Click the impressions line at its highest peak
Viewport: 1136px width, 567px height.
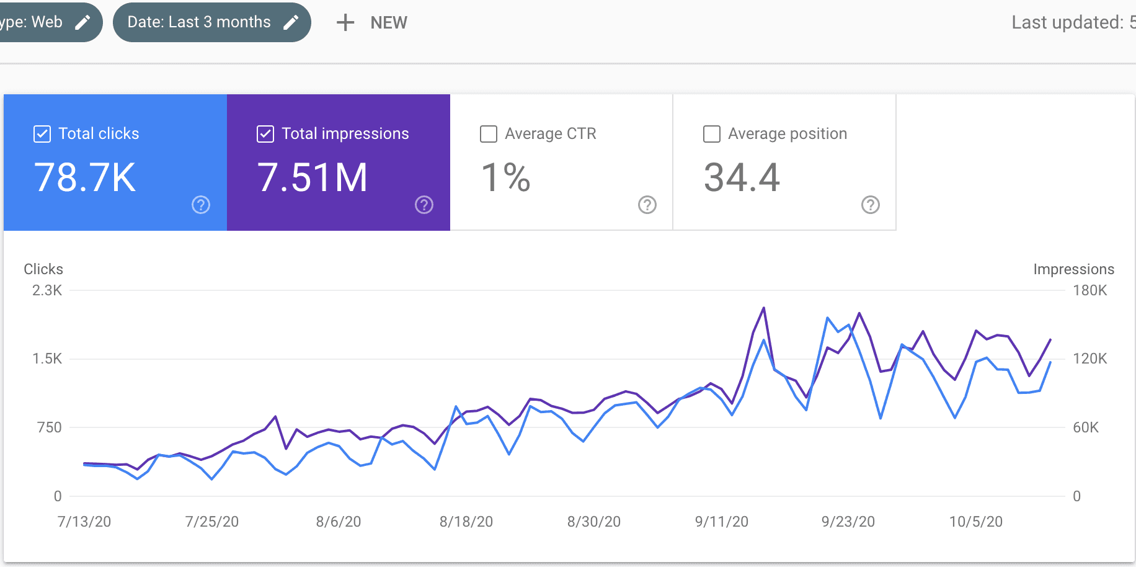click(x=763, y=306)
